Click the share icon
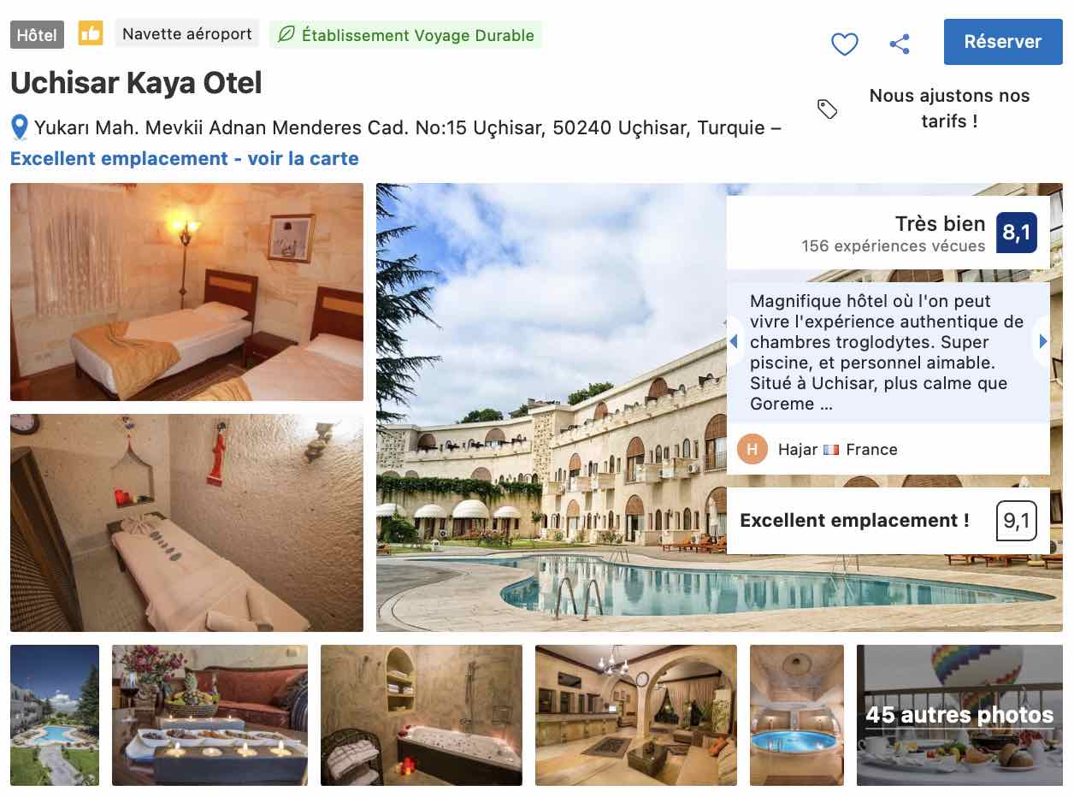The image size is (1074, 797). 900,44
